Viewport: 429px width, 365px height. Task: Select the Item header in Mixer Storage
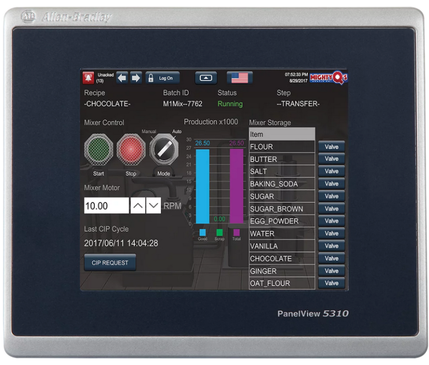click(x=282, y=134)
